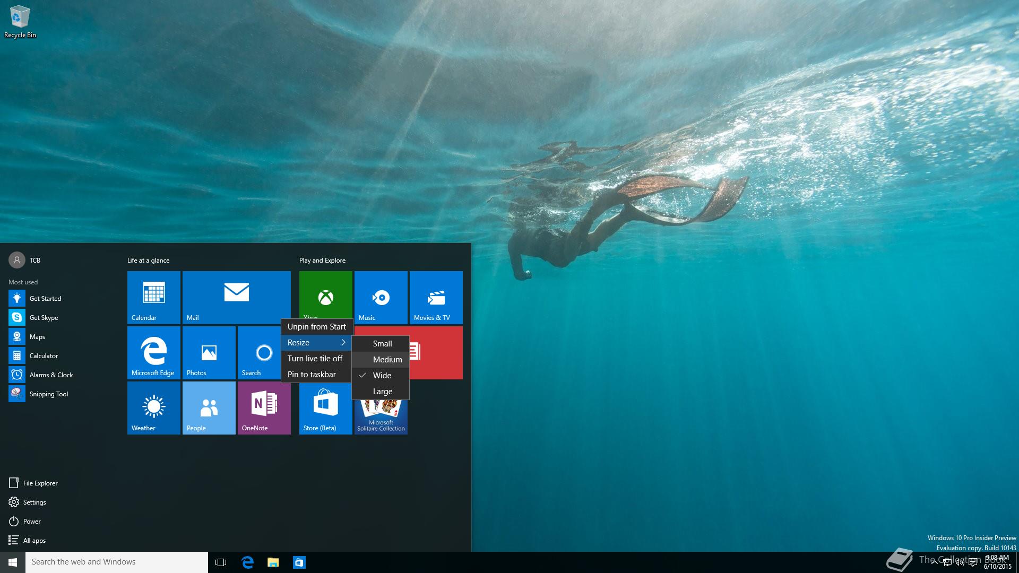Open Get Skype from Most used
1019x573 pixels.
[59, 318]
